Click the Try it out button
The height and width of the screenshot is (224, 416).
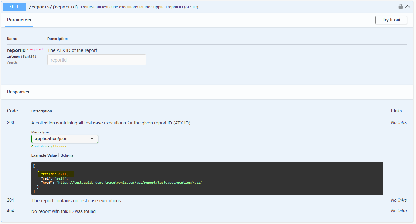point(391,20)
